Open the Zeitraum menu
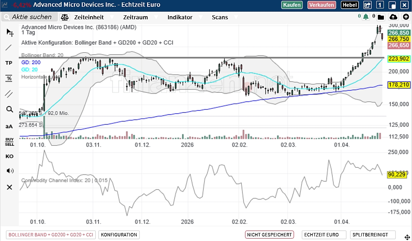This screenshot has height=241, width=412. 135,17
